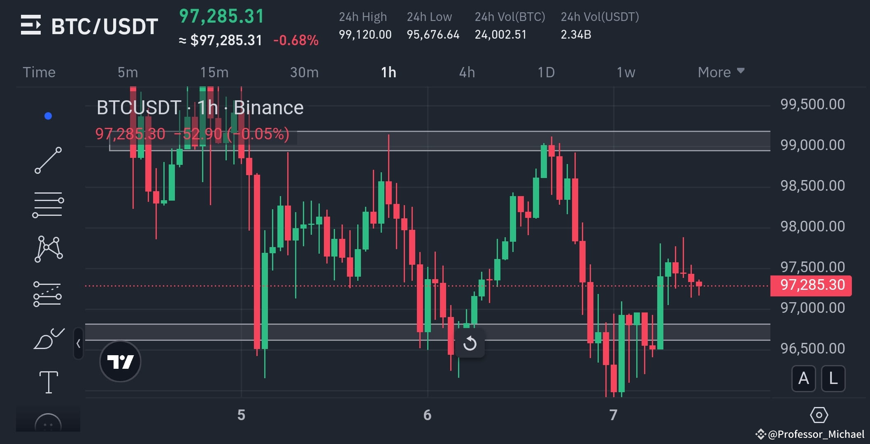Viewport: 870px width, 444px height.
Task: Toggle the cursor tool with the blue dot
Action: tap(48, 116)
